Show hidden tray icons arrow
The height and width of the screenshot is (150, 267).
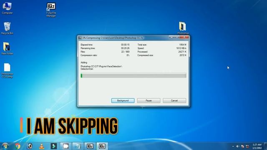233,146
